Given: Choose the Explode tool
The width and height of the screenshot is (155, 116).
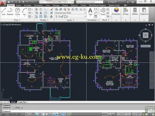Looking at the screenshot, I should pos(51,13).
